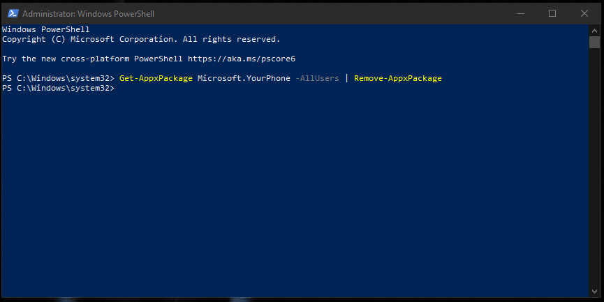Image resolution: width=604 pixels, height=302 pixels.
Task: Click the Microsoft.YourPhone package name
Action: 244,78
